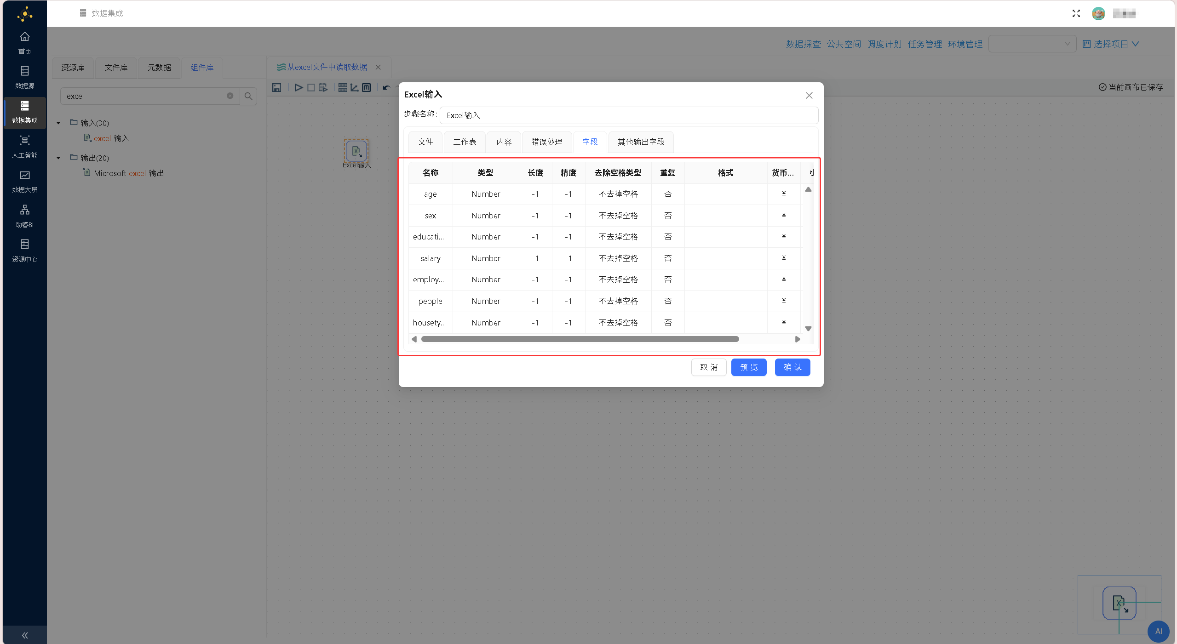
Task: Click the menu icon beside 数据集成 title
Action: click(83, 13)
